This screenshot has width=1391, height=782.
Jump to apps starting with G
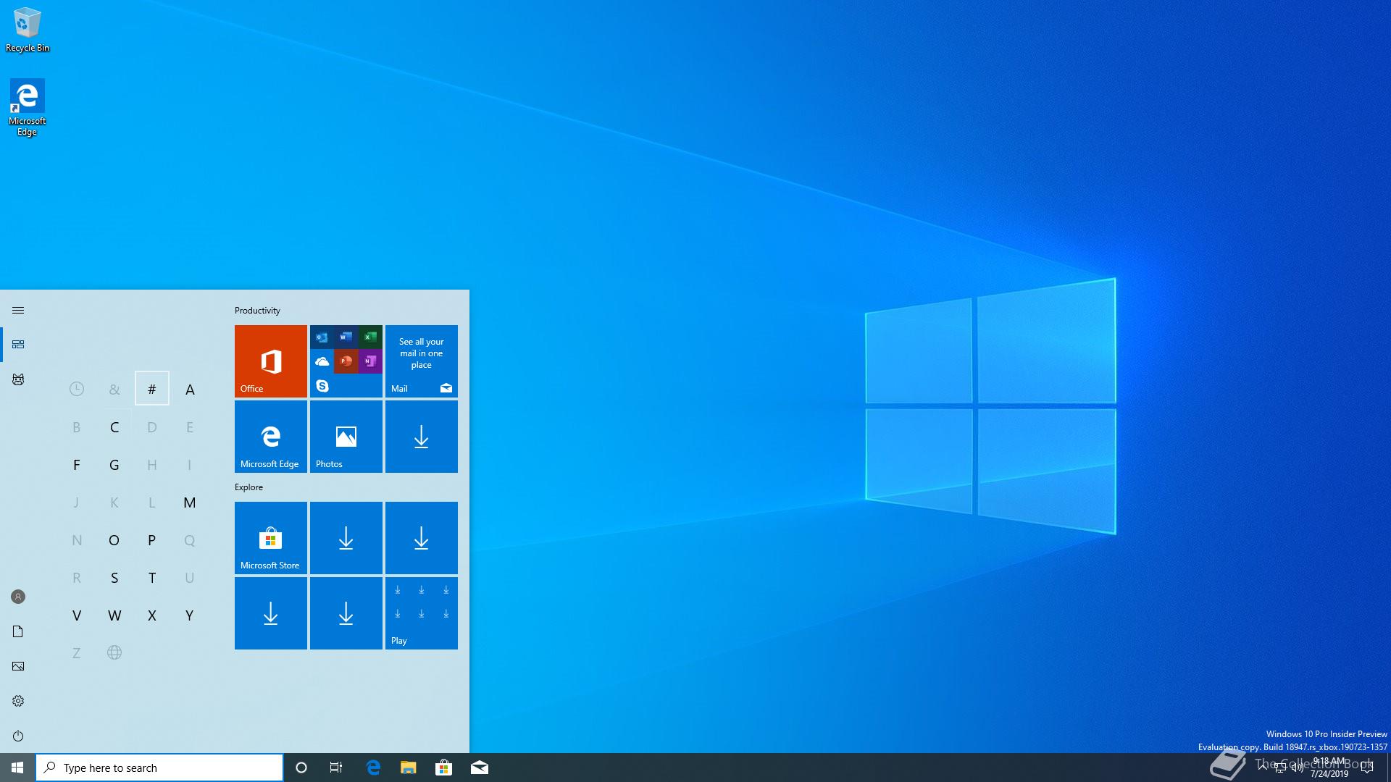(114, 464)
